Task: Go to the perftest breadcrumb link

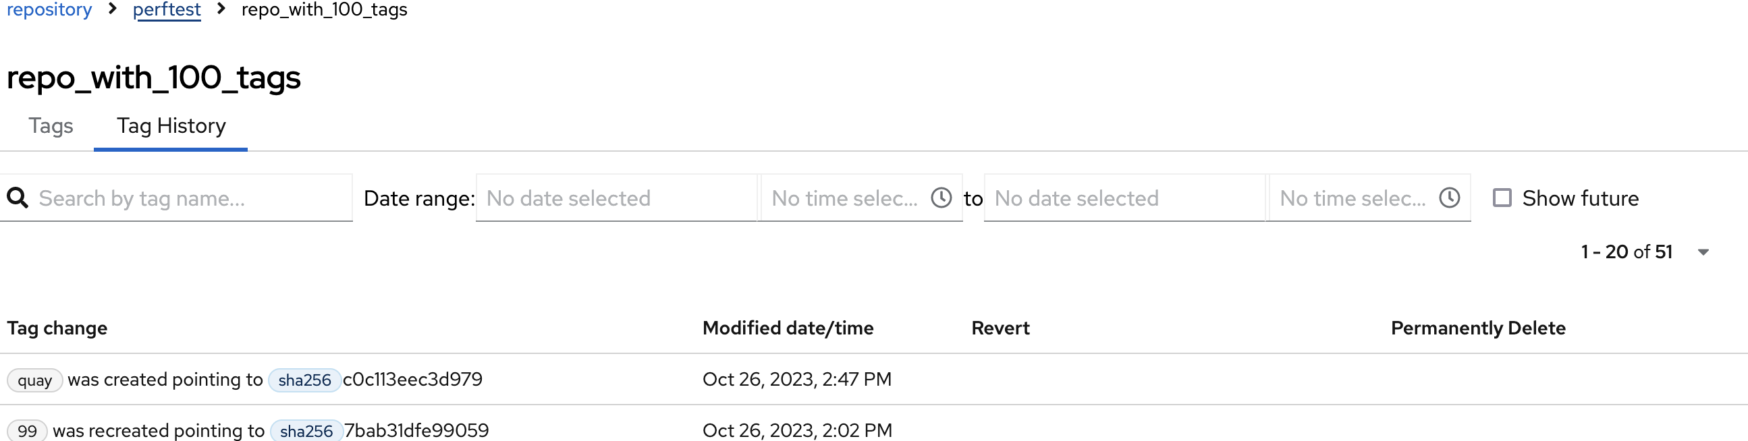Action: coord(167,10)
